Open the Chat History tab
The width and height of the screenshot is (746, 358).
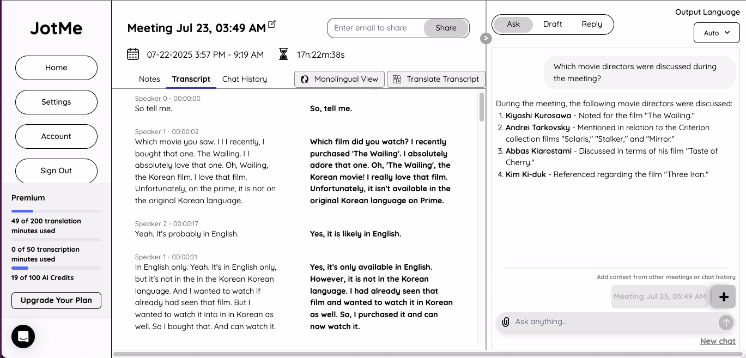pyautogui.click(x=245, y=79)
